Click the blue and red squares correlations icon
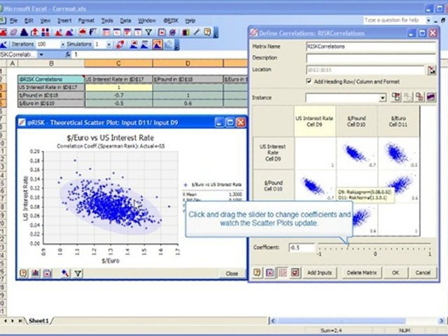448x336 pixels. (x=45, y=32)
